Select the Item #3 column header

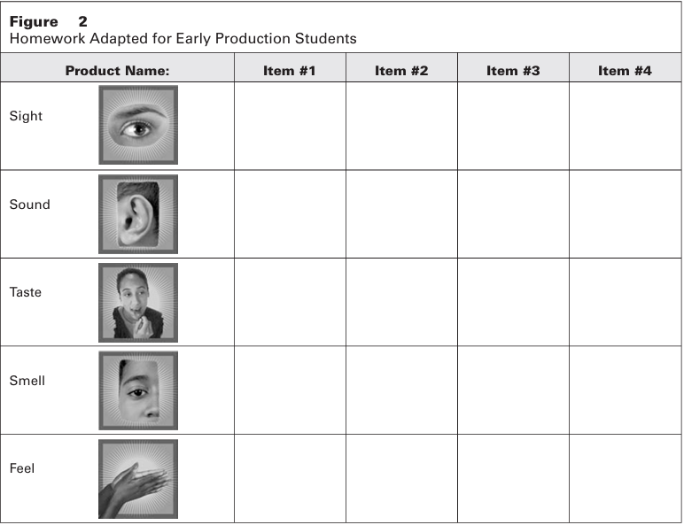513,71
